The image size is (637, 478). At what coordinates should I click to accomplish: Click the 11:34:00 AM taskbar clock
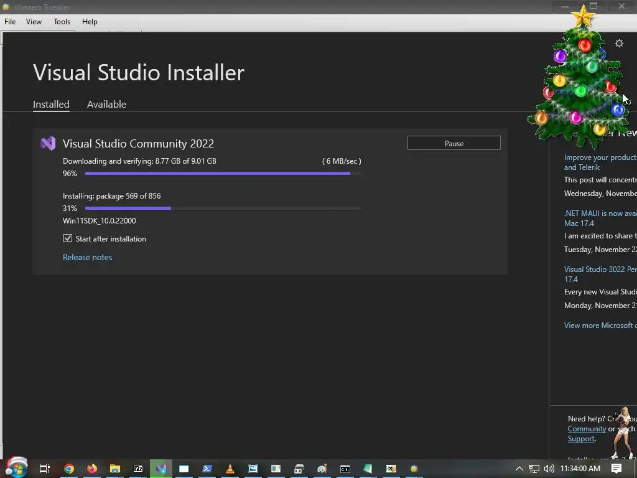pos(580,469)
